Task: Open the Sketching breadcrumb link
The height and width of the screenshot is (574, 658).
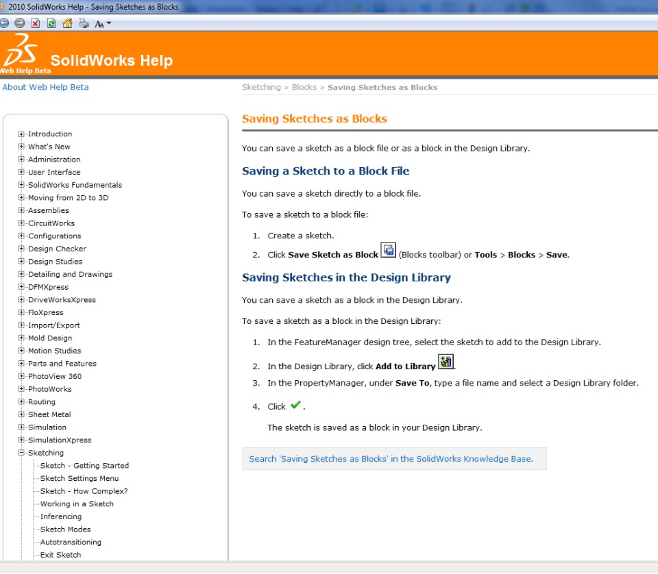Action: [261, 87]
